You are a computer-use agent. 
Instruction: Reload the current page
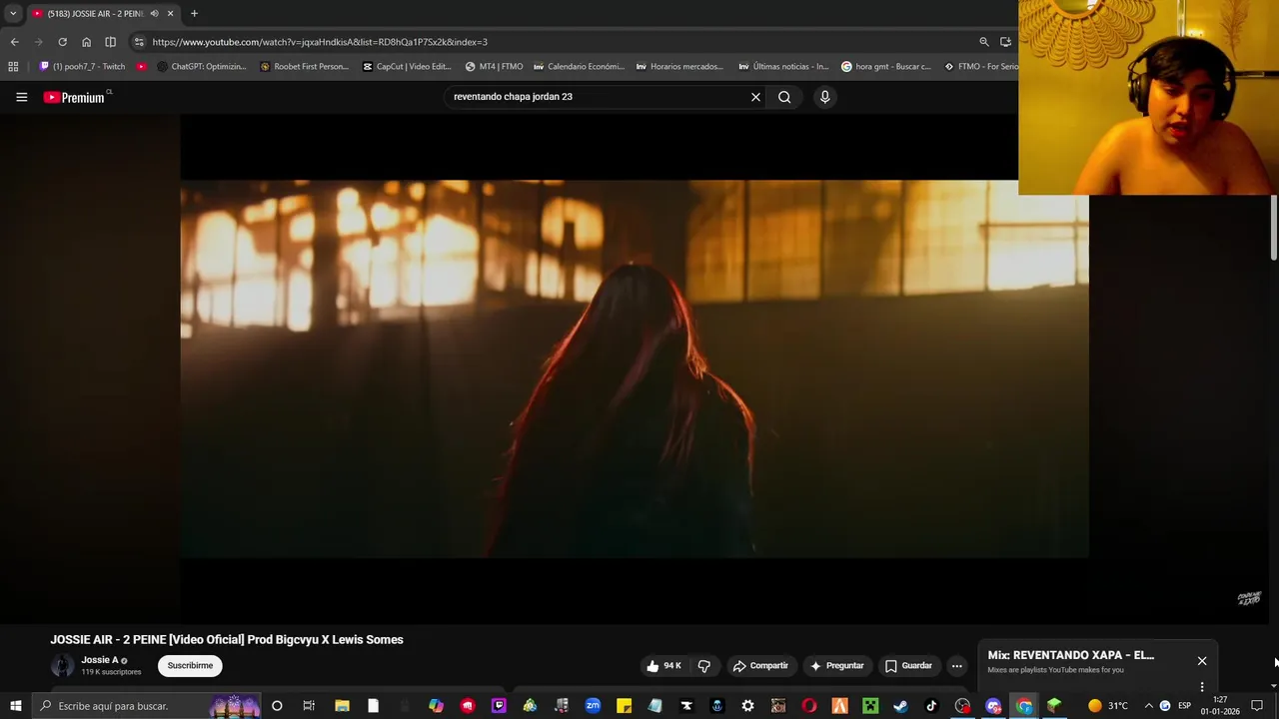coord(62,42)
